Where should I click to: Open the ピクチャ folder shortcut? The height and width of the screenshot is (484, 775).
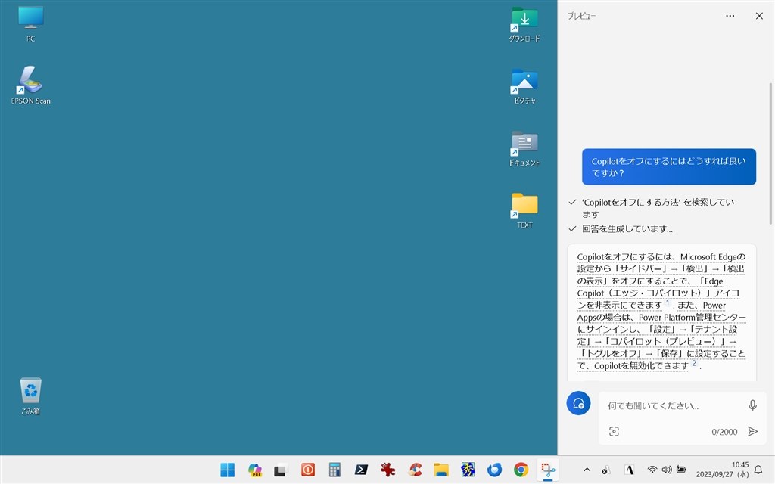point(524,86)
